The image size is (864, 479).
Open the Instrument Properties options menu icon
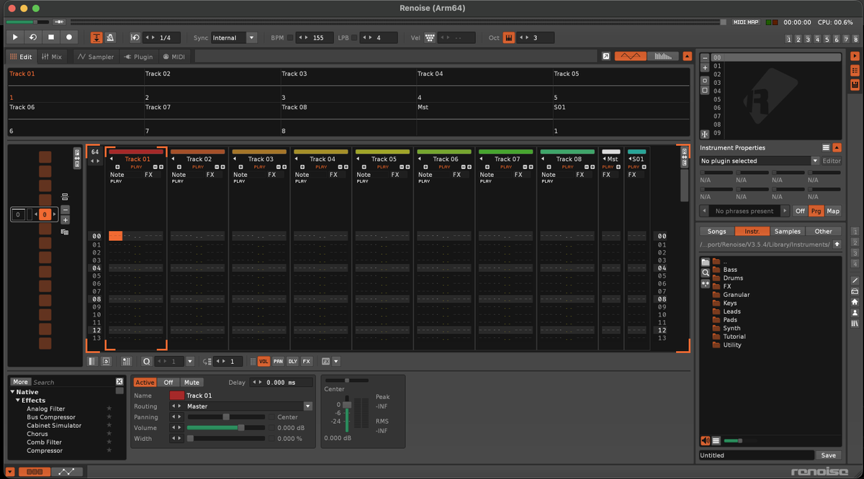pyautogui.click(x=827, y=147)
